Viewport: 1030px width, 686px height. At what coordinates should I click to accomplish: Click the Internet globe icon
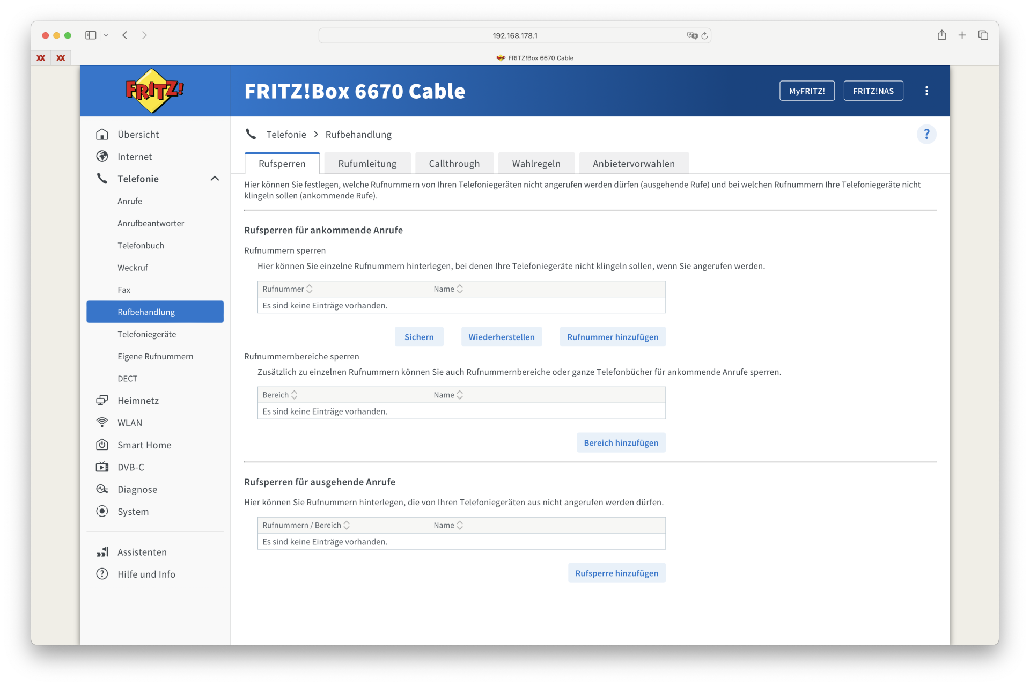(102, 157)
